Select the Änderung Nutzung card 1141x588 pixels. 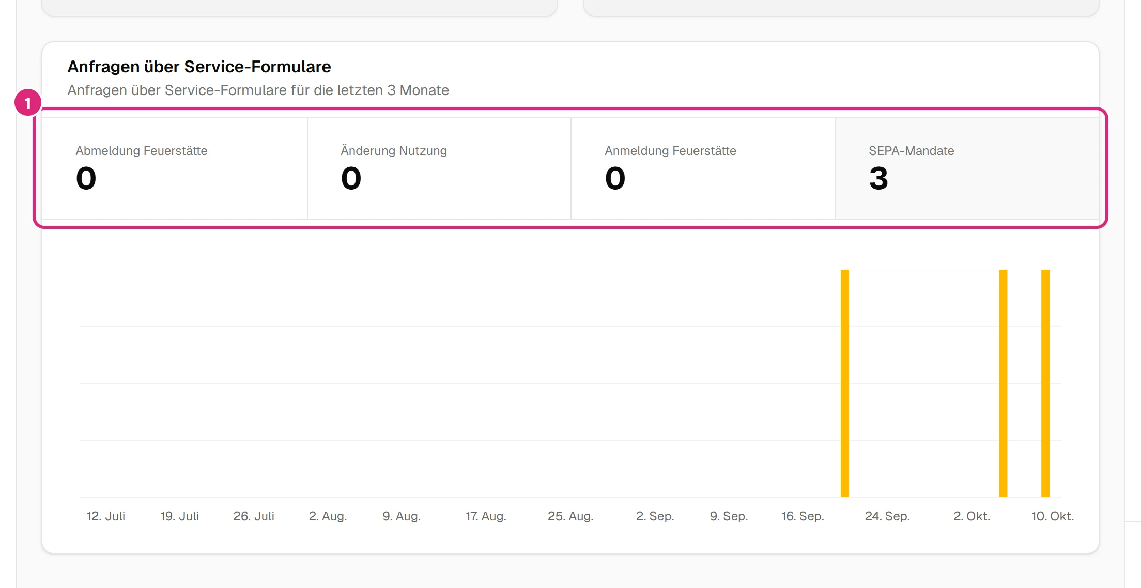[x=439, y=168]
